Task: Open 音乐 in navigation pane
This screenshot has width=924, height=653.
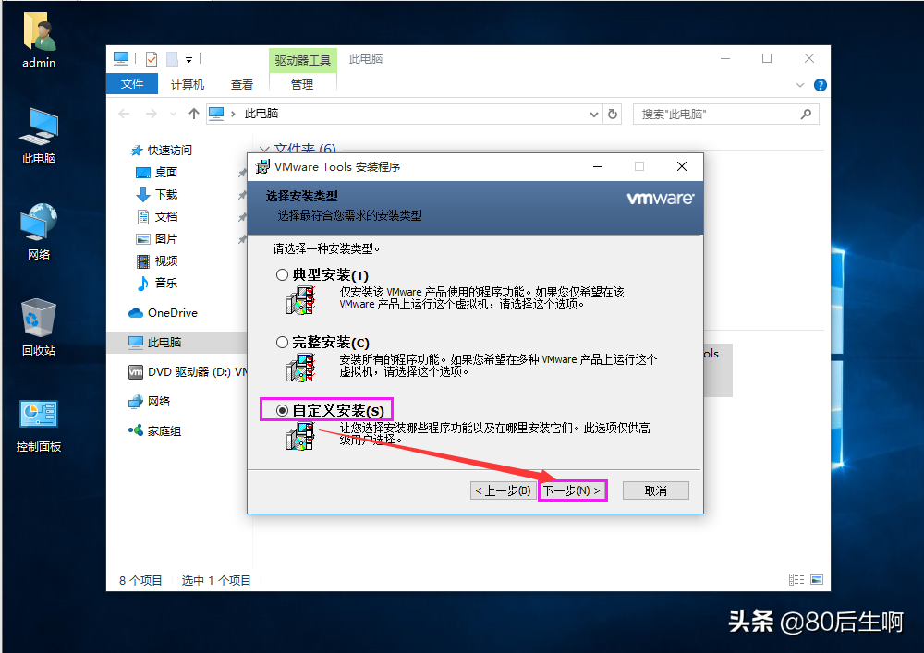Action: point(157,283)
